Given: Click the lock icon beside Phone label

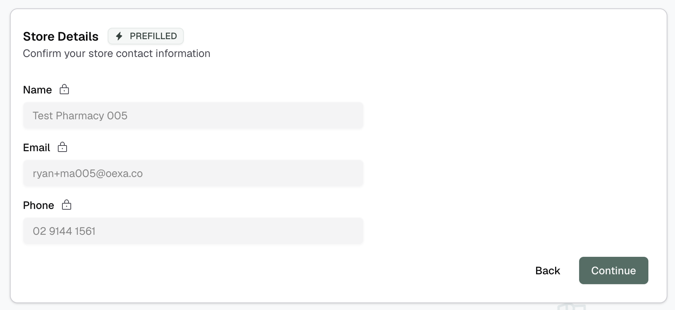Looking at the screenshot, I should coord(67,205).
